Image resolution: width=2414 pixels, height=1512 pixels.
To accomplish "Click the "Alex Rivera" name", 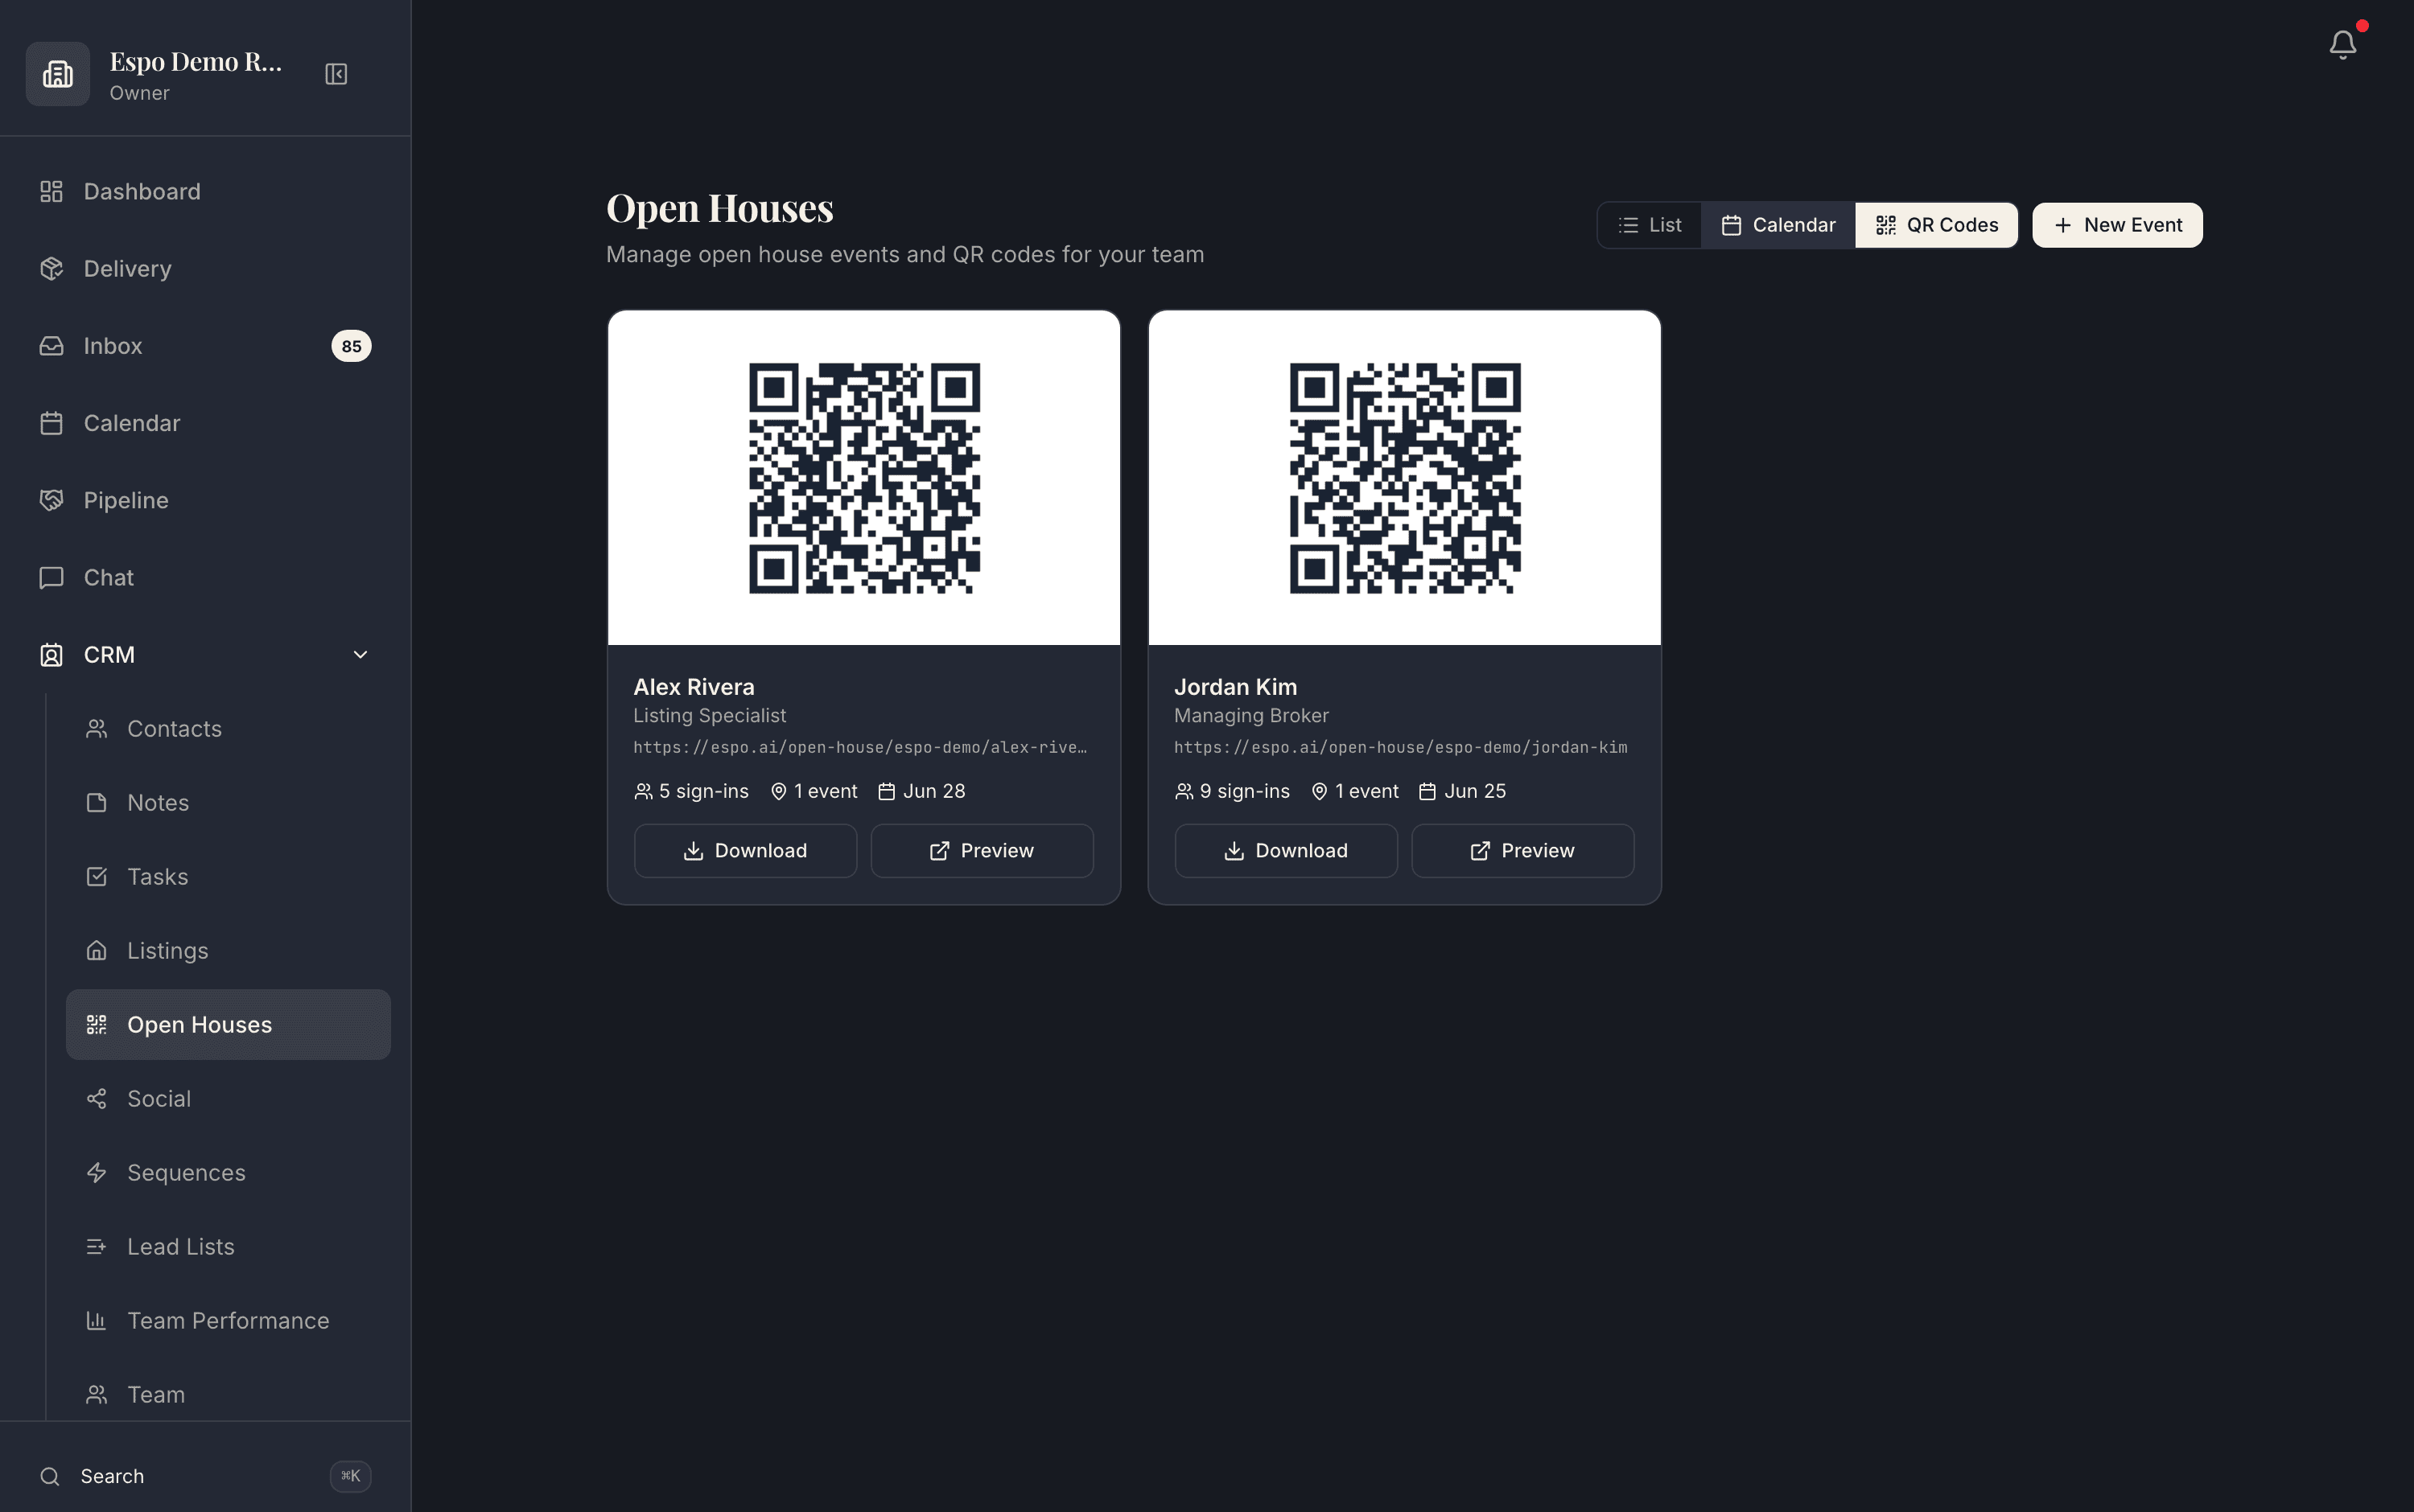I will [694, 687].
